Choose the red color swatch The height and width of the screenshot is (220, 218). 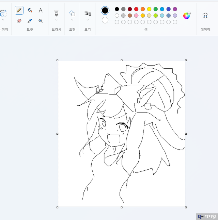pos(136,9)
